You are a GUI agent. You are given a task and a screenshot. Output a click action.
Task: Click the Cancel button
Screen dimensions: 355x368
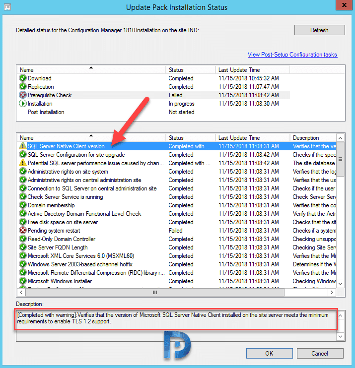(x=320, y=354)
